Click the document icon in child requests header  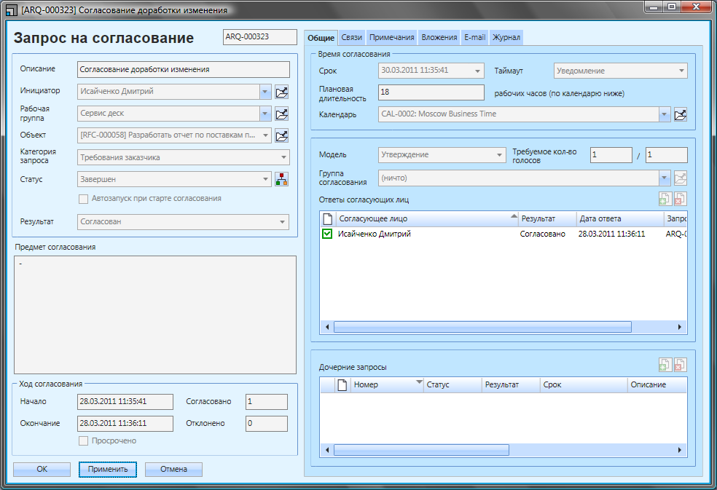pos(342,385)
